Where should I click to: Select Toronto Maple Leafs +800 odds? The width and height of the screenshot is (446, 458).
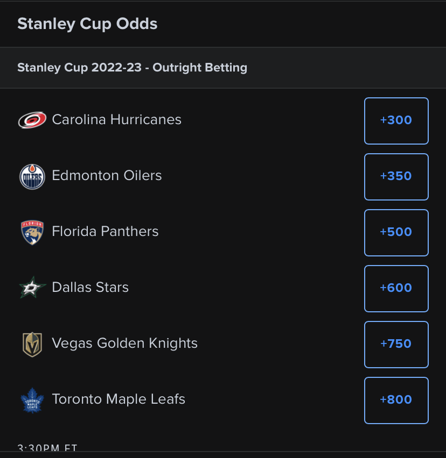[396, 400]
